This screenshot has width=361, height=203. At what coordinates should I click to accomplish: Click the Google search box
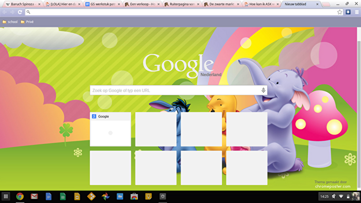[x=175, y=90]
